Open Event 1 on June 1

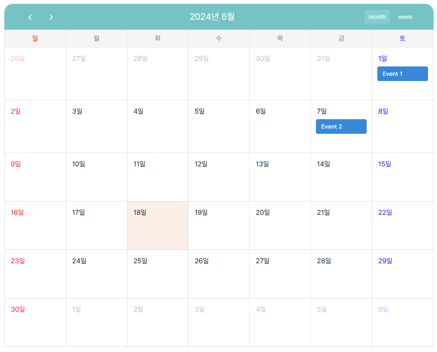402,74
